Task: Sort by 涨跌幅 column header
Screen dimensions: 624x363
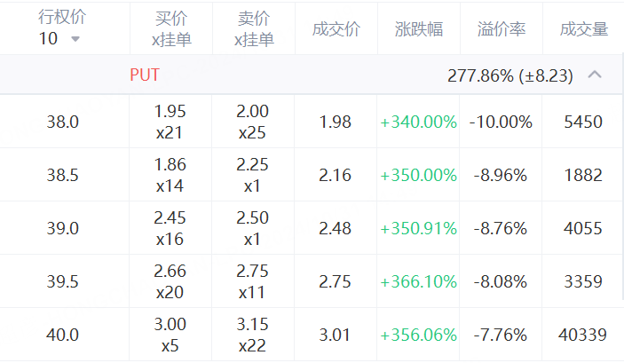Action: pos(418,29)
